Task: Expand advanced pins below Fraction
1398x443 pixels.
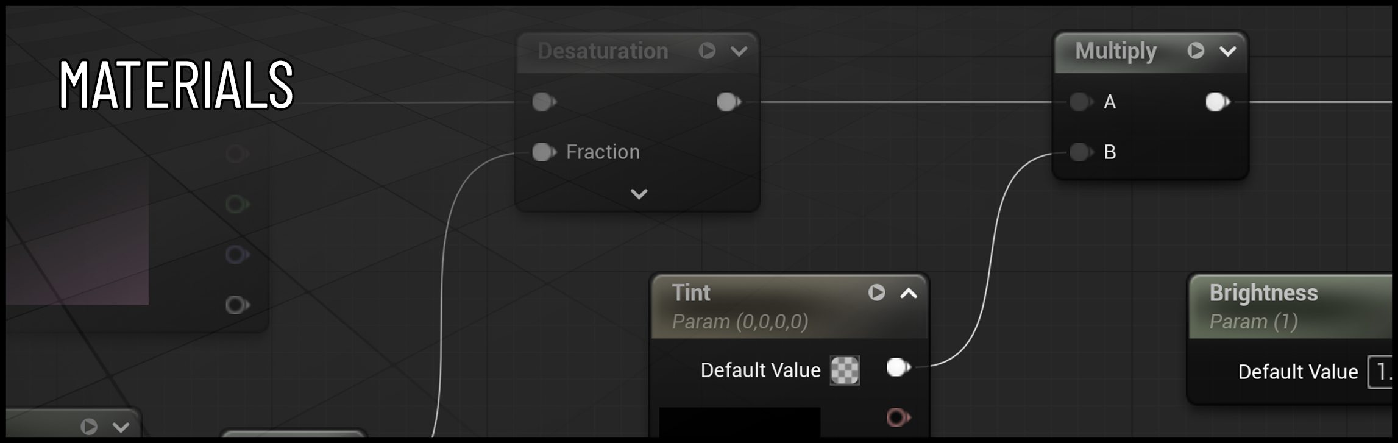Action: (639, 194)
